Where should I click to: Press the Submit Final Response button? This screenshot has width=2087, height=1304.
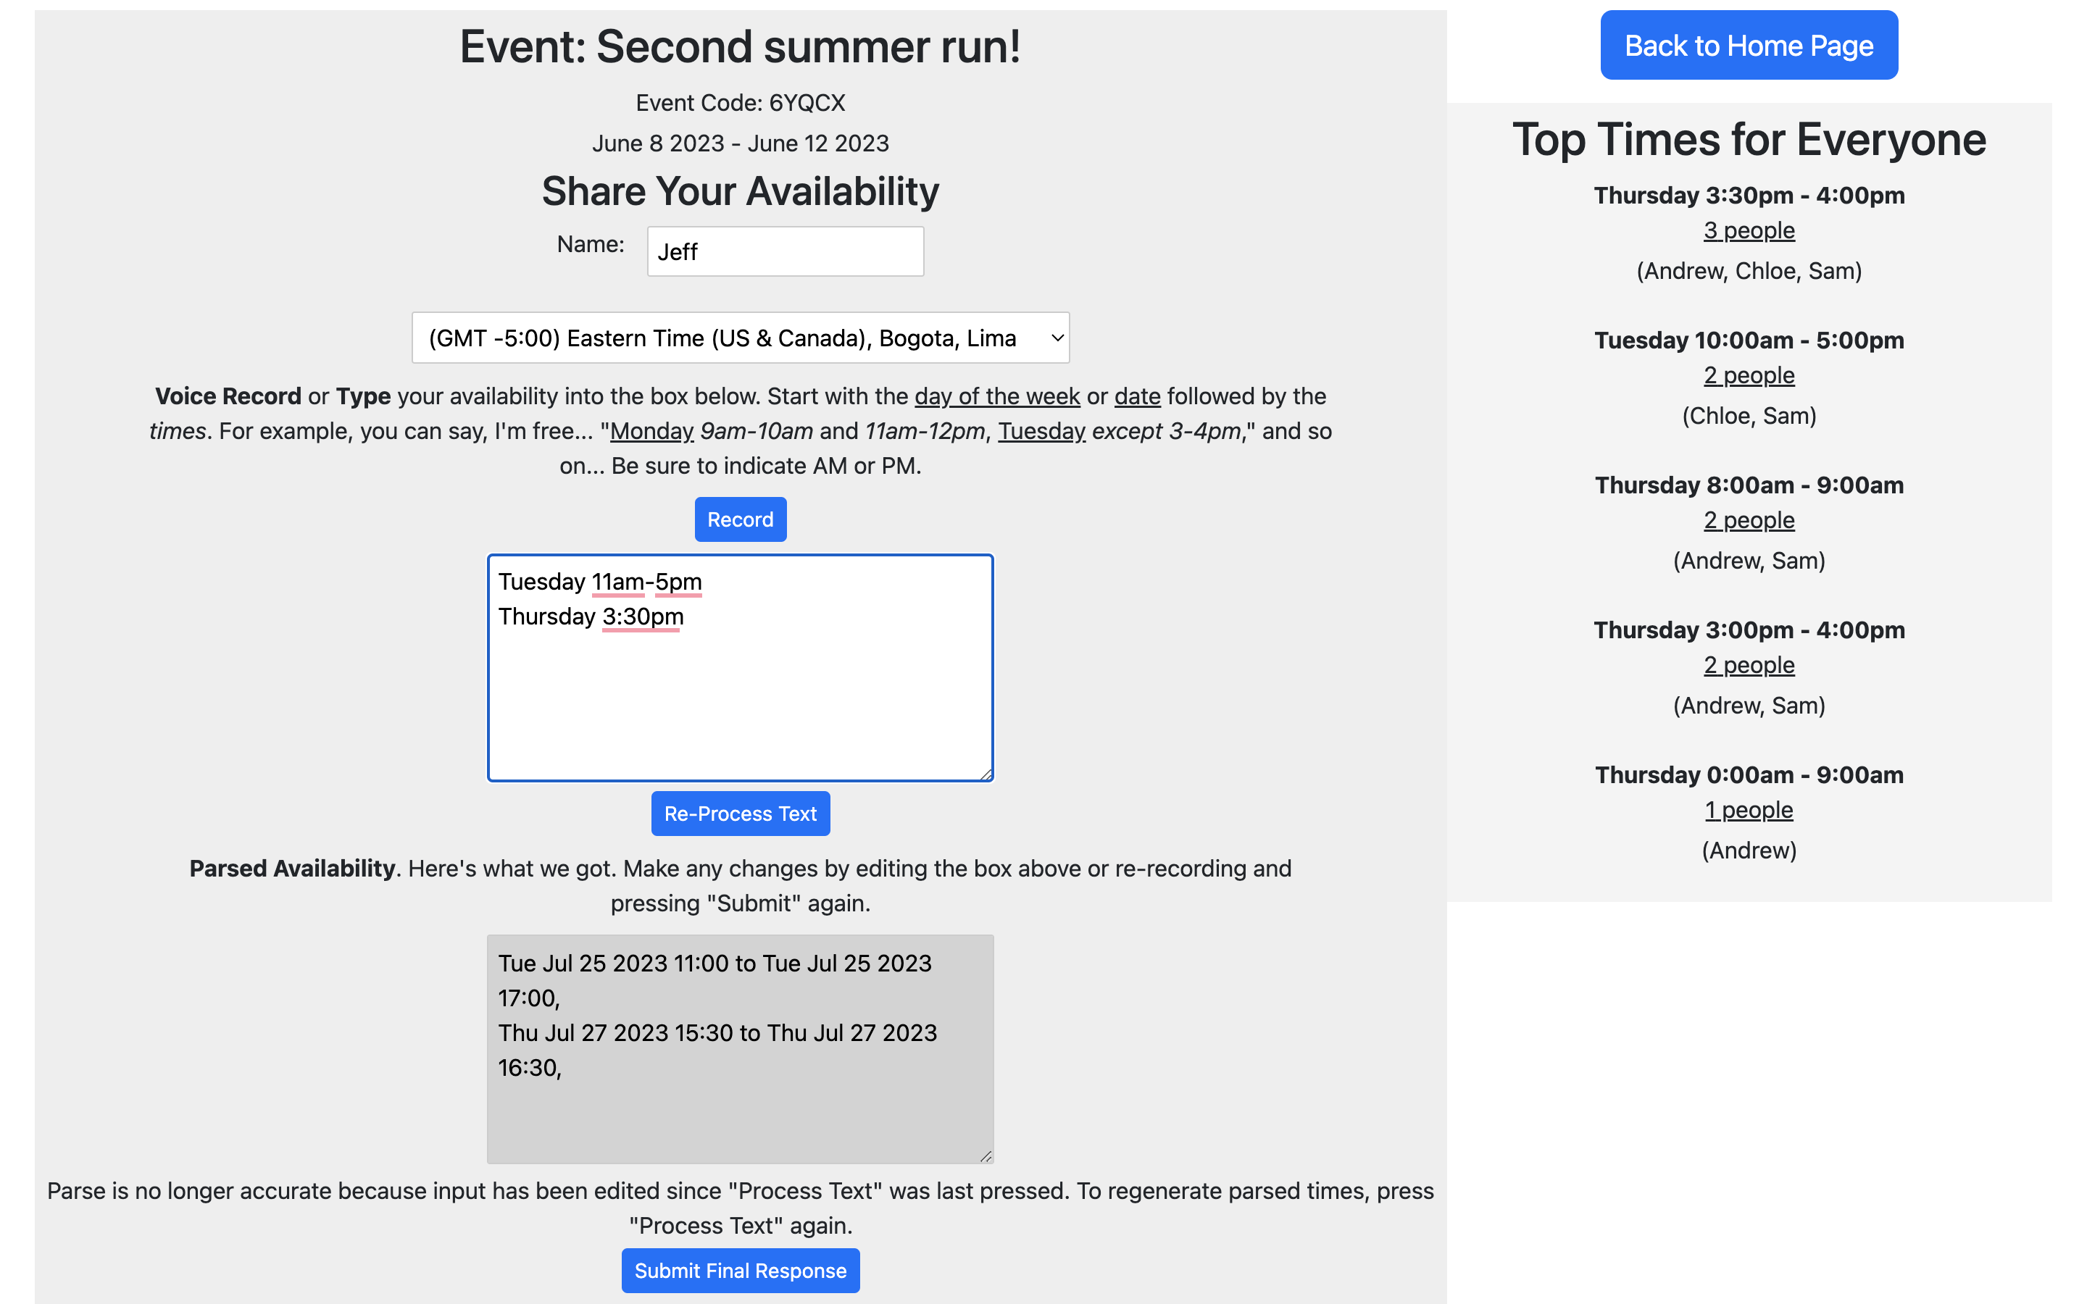pyautogui.click(x=739, y=1269)
